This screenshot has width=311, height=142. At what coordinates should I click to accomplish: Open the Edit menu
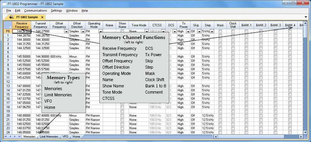[x=18, y=11]
